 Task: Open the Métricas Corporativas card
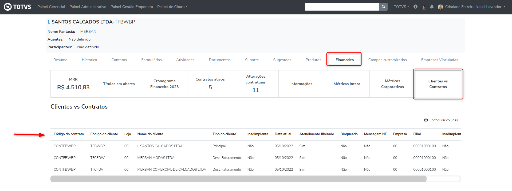click(392, 84)
